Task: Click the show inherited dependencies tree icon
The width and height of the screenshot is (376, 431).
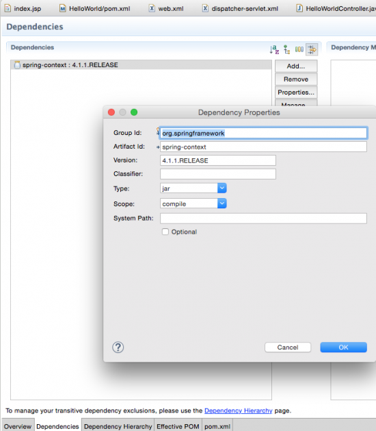Action: [286, 49]
